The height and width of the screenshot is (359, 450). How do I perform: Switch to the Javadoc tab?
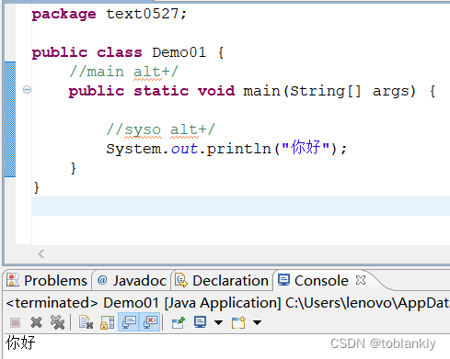coord(132,280)
